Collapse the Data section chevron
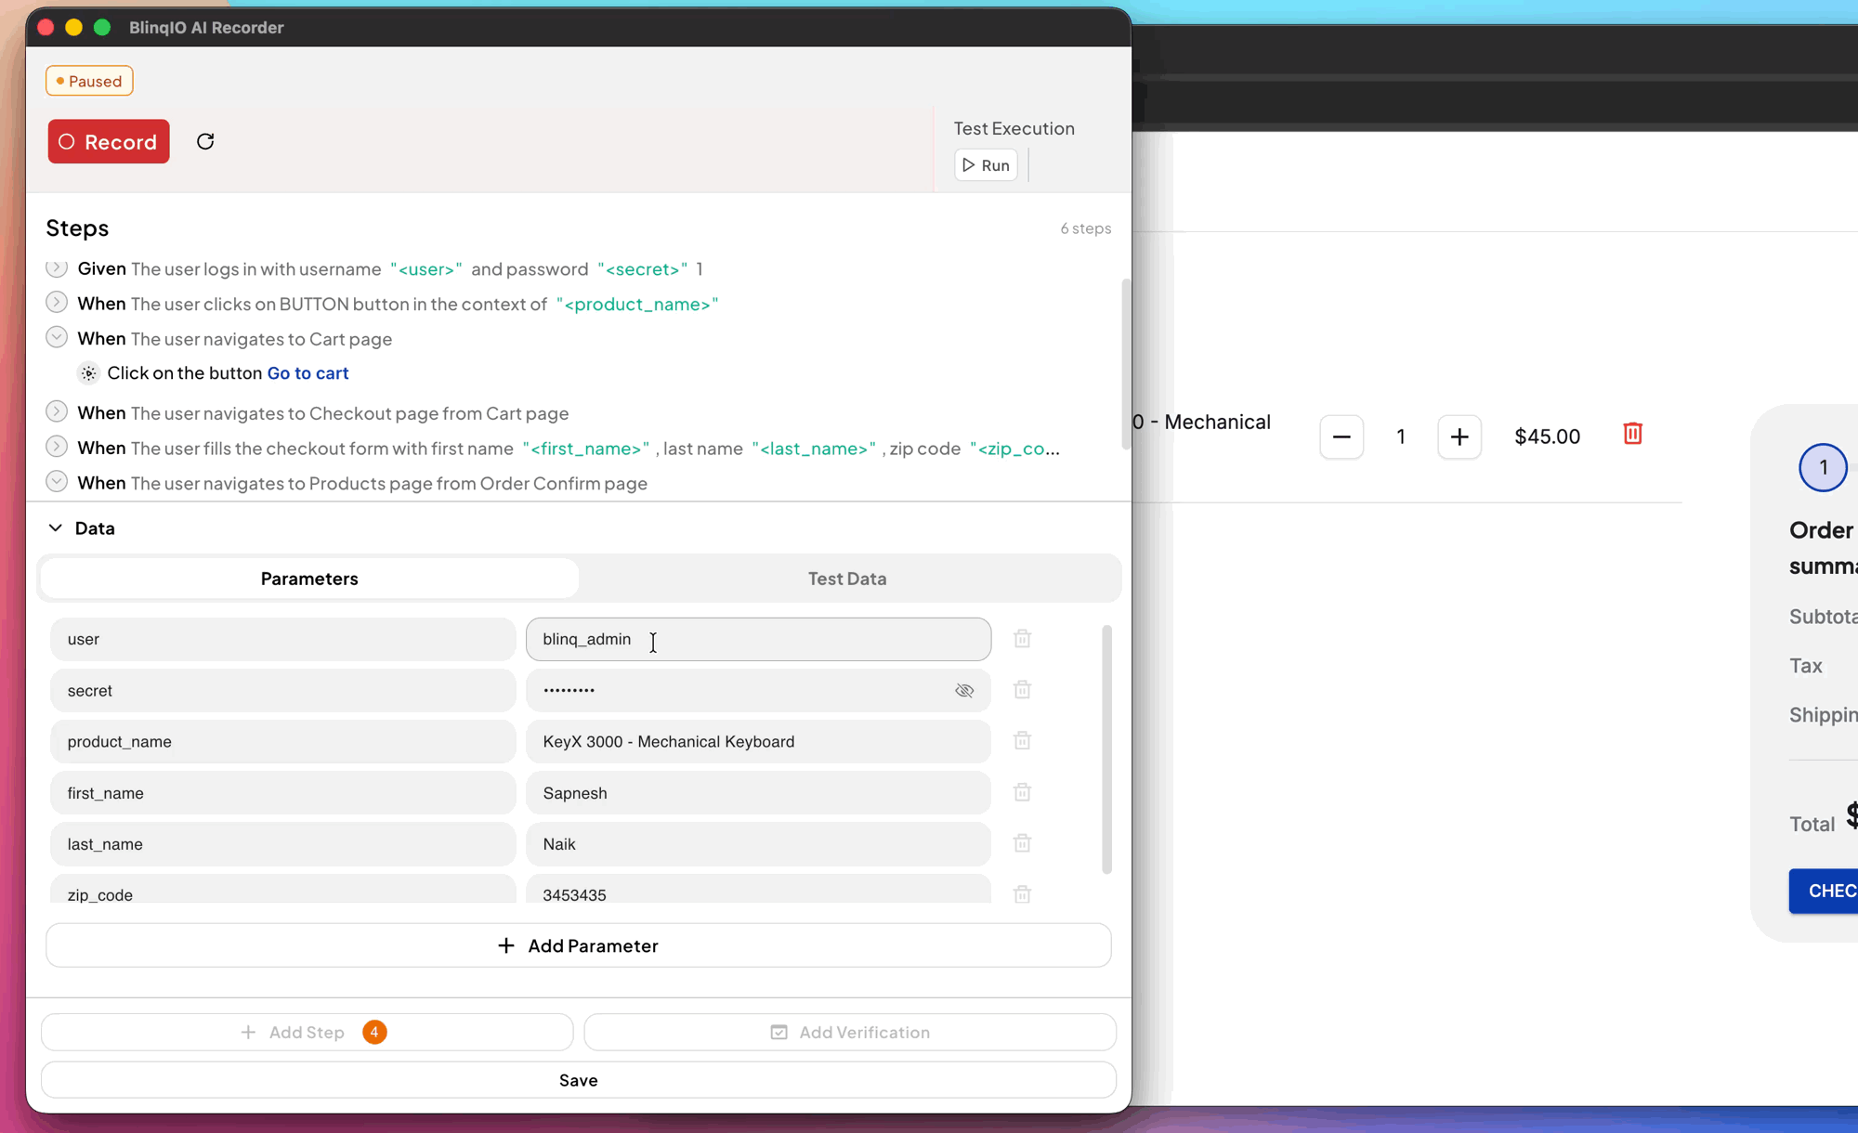Viewport: 1858px width, 1133px height. point(56,527)
